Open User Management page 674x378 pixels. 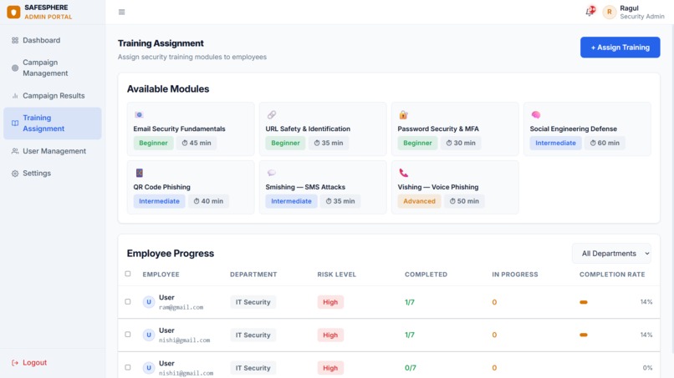(x=53, y=151)
